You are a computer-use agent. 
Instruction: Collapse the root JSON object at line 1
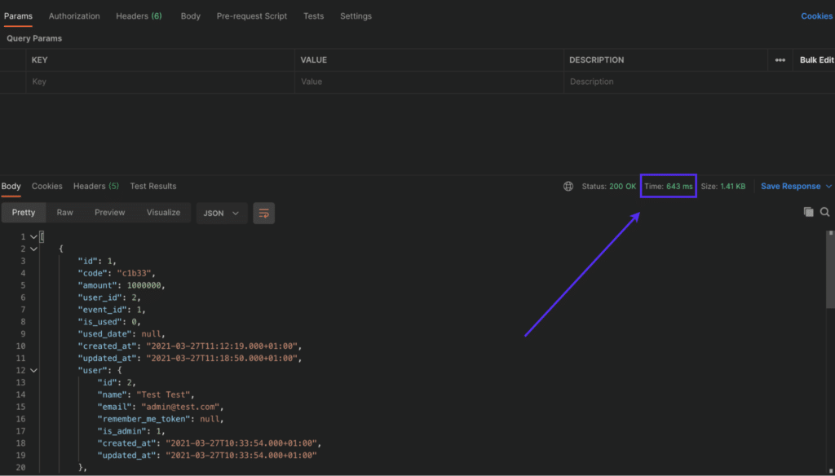tap(33, 236)
